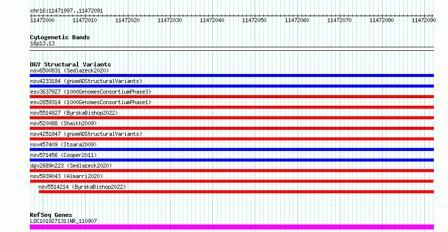448x232 pixels.
Task: Click the nsv457409 (Itsara2009) label
Action: point(63,144)
